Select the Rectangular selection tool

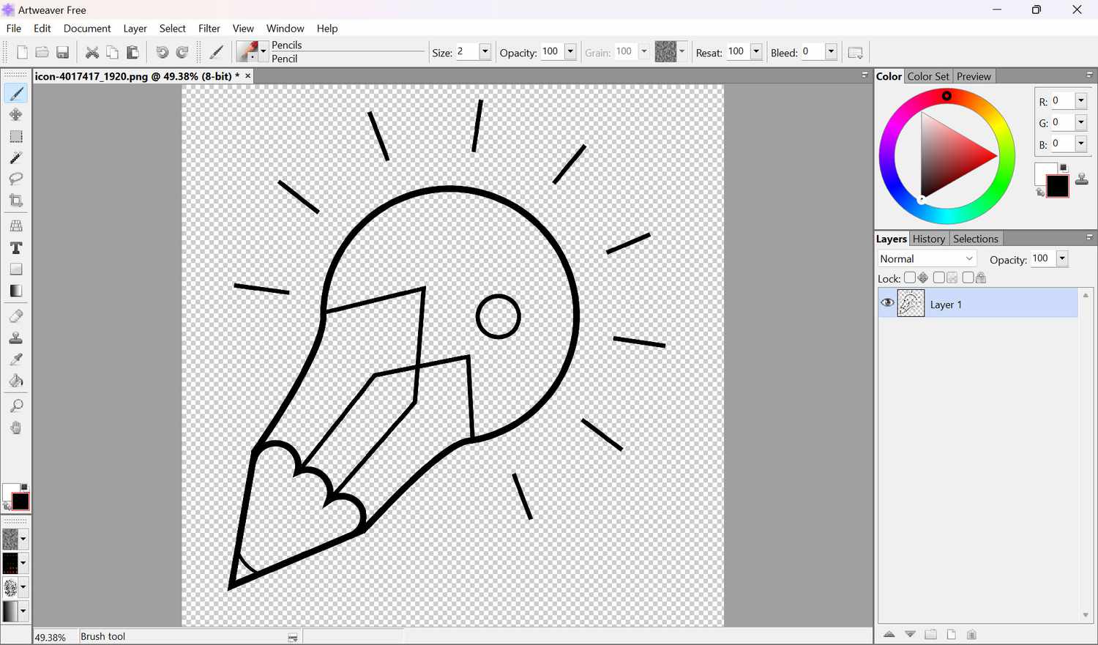coord(16,137)
